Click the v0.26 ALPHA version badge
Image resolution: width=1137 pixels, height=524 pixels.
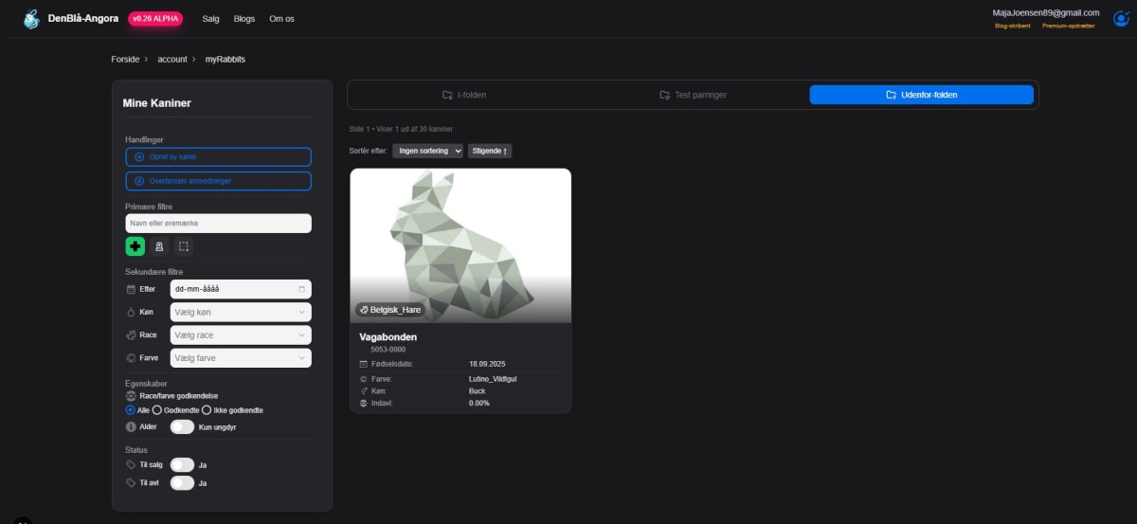155,19
